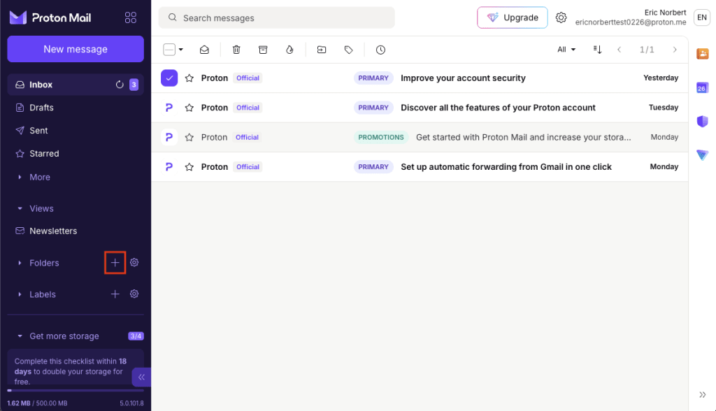Click the New message button
The width and height of the screenshot is (716, 411).
(x=76, y=49)
